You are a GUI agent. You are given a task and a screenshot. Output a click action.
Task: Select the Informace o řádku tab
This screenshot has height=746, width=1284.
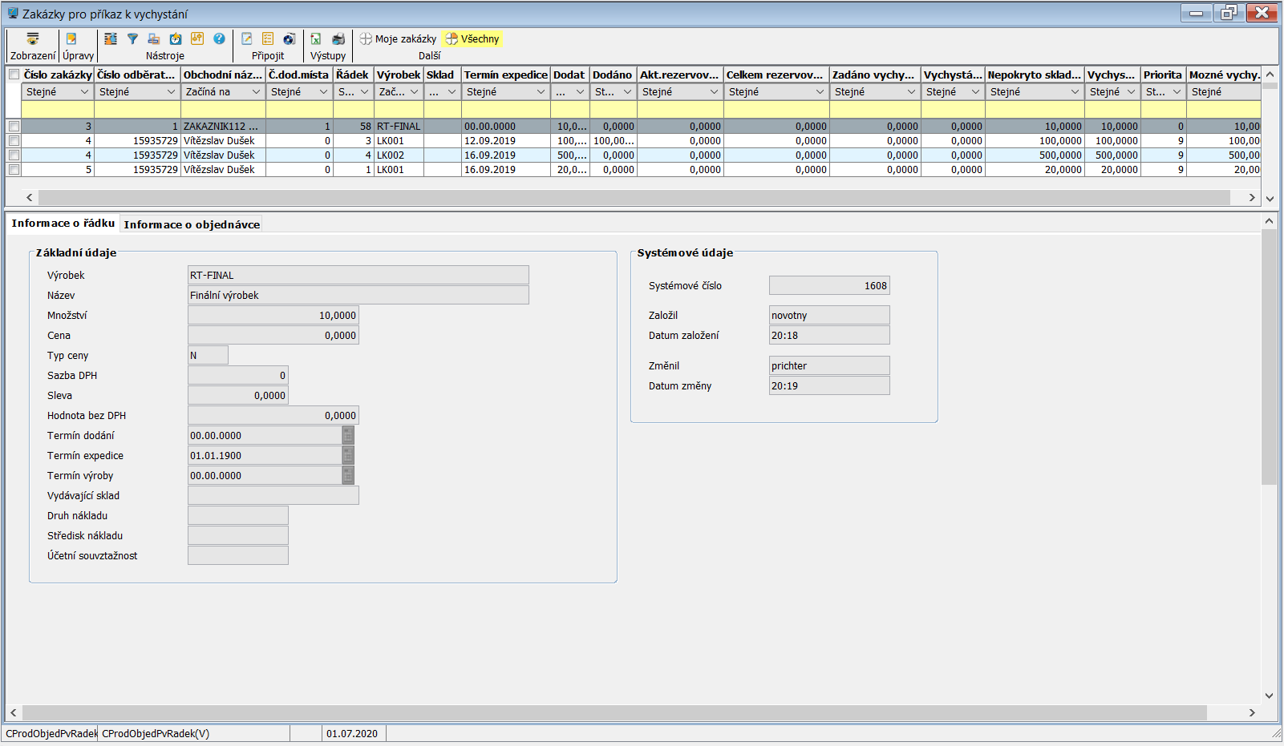pyautogui.click(x=63, y=224)
